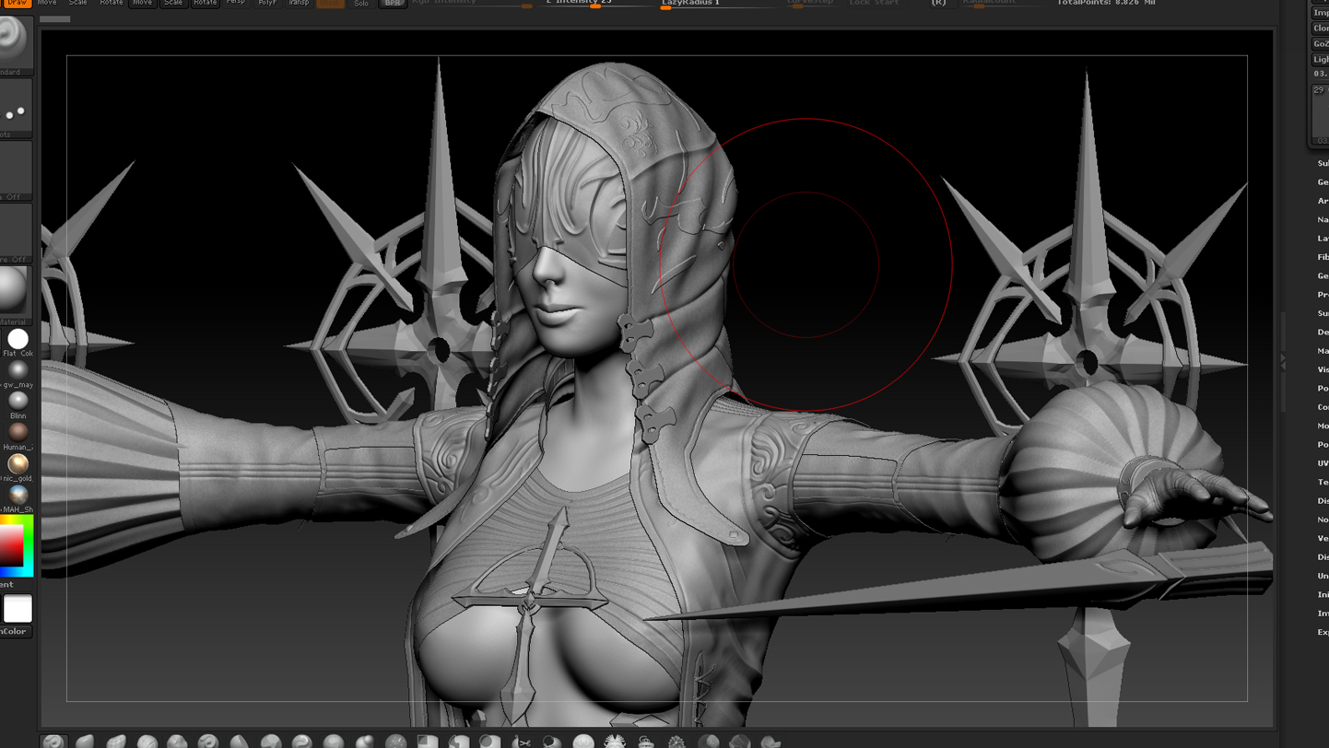Click the Lig lightbox tools button
Viewport: 1329px width, 748px height.
1321,59
